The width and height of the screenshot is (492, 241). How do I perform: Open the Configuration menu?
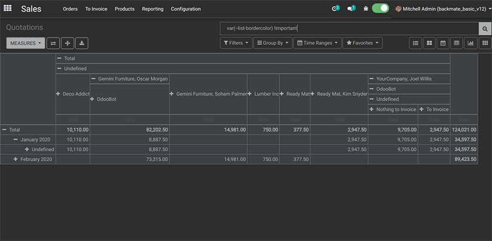tap(186, 9)
